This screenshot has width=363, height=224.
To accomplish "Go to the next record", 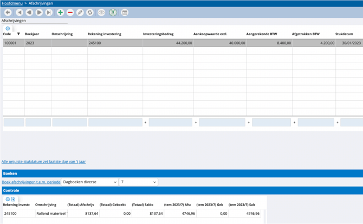I will (39, 12).
